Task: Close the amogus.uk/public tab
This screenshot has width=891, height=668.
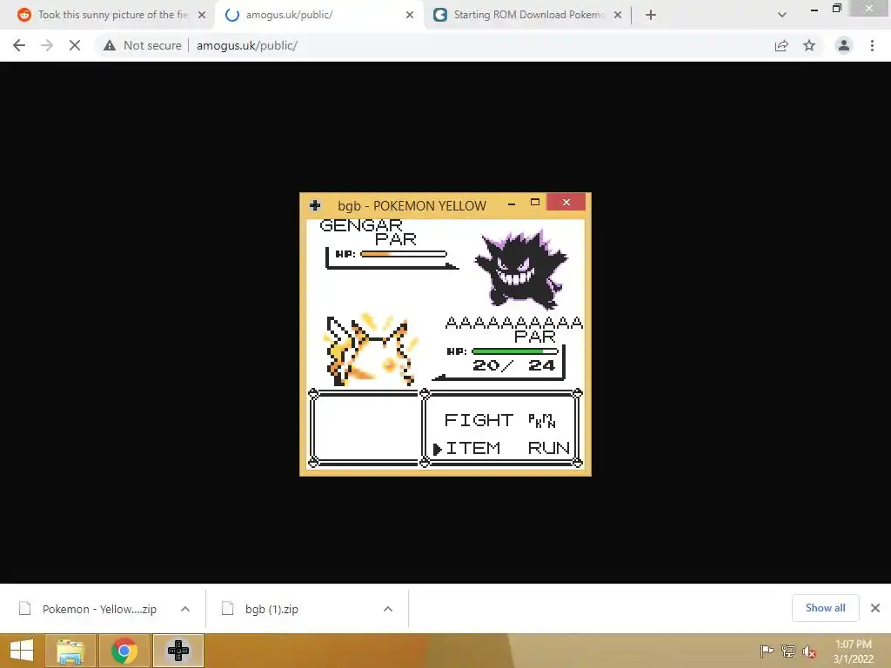Action: (x=410, y=15)
